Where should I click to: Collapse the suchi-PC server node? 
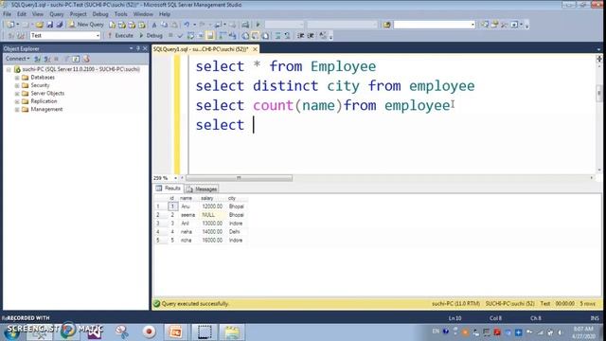[x=9, y=69]
